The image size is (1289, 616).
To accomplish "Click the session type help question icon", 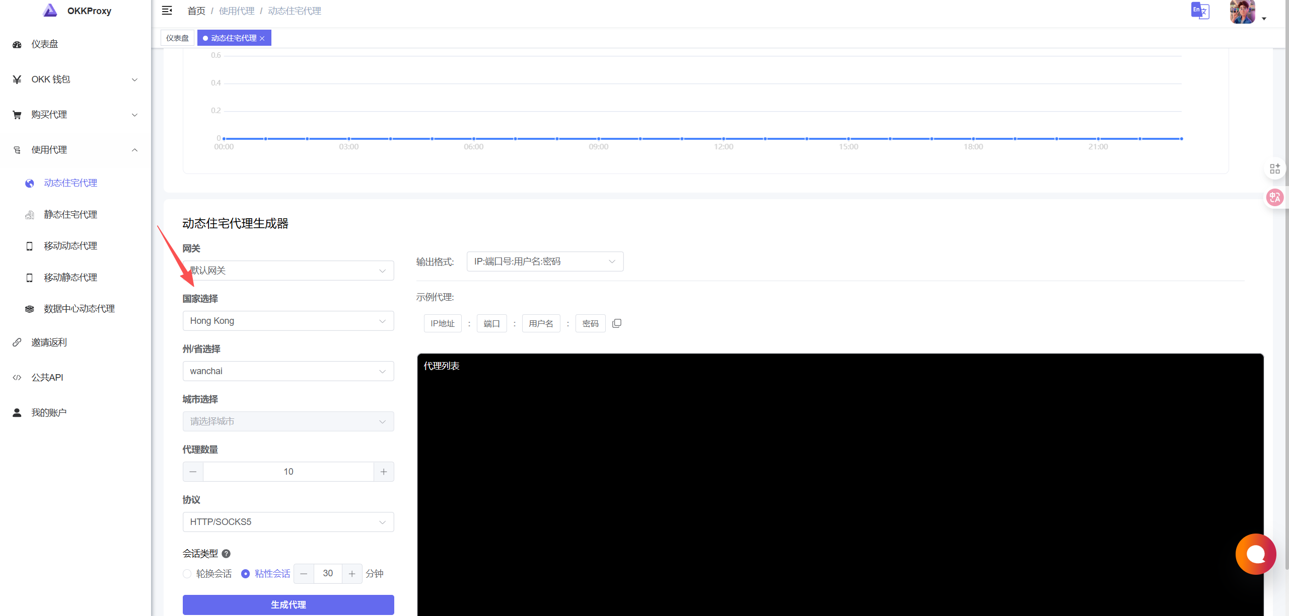I will pyautogui.click(x=226, y=554).
